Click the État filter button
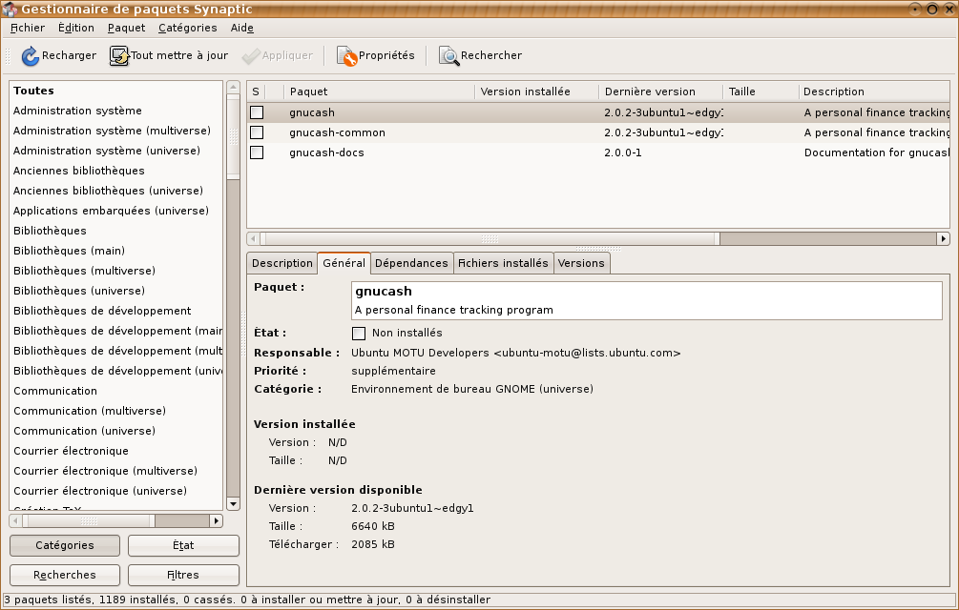Screen dimensions: 959x610 [183, 545]
